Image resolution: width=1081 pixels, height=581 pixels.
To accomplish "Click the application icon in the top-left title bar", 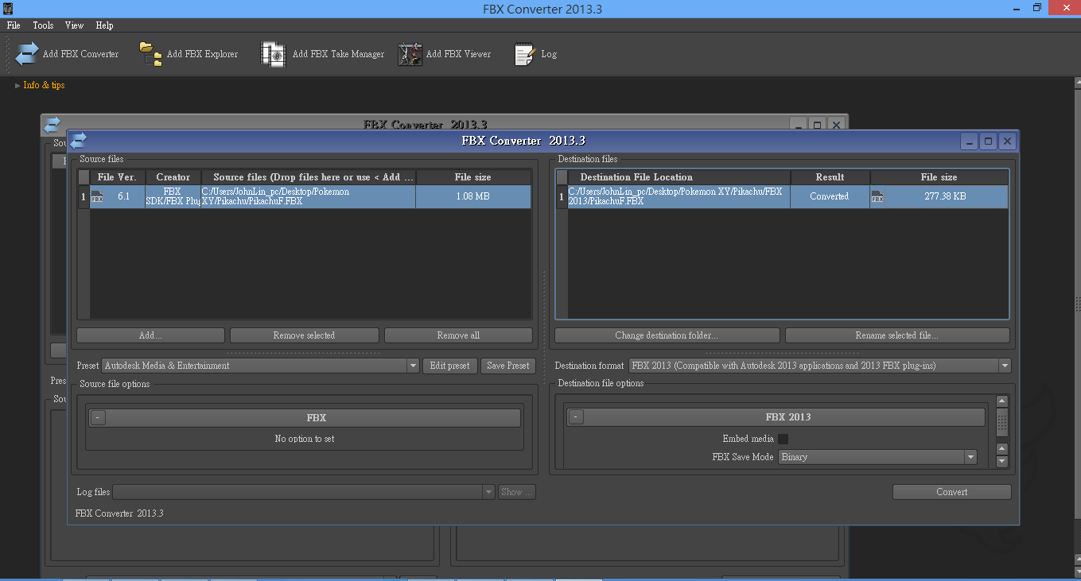I will (x=8, y=8).
